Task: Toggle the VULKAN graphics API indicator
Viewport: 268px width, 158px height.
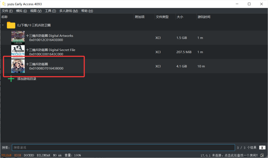Action: [x=7, y=155]
